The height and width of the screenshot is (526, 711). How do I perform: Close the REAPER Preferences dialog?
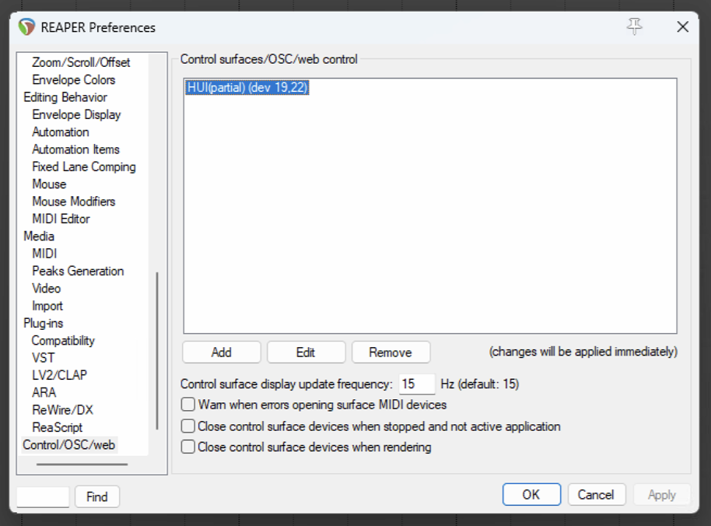pos(682,26)
